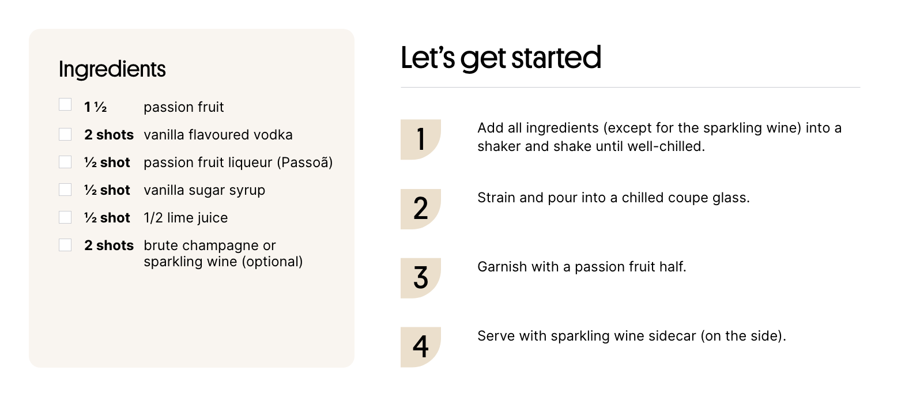Click the '1 ½' passion fruit quantity

[x=96, y=107]
